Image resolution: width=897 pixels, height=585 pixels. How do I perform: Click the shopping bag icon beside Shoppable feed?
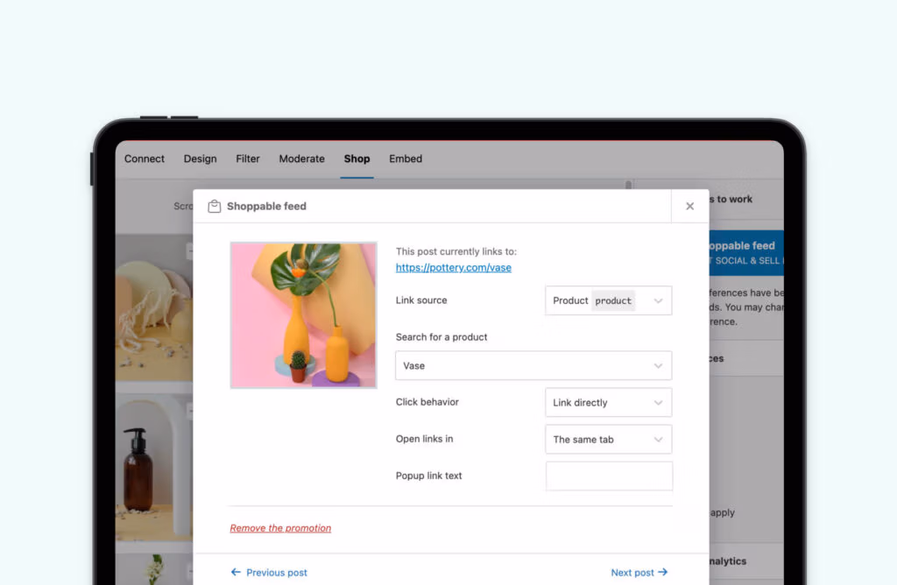[215, 206]
